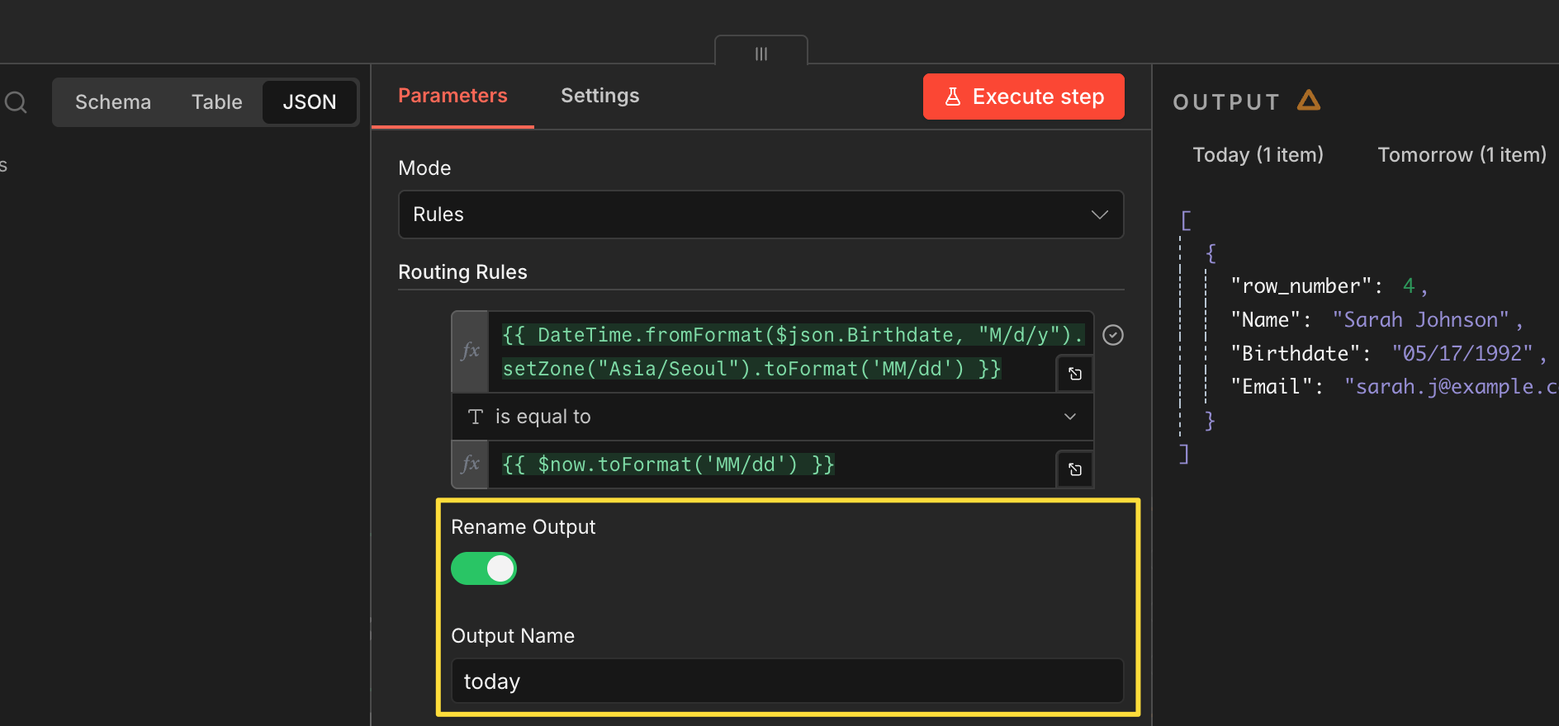This screenshot has height=726, width=1559.
Task: Click the fx icon beside the $now expression
Action: (x=471, y=464)
